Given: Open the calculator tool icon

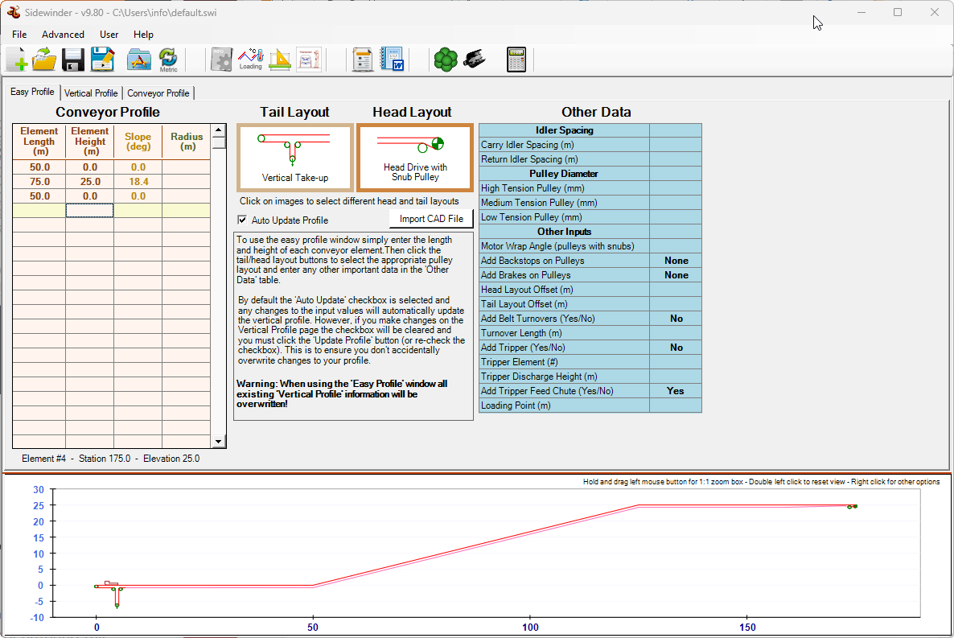Looking at the screenshot, I should click(516, 60).
